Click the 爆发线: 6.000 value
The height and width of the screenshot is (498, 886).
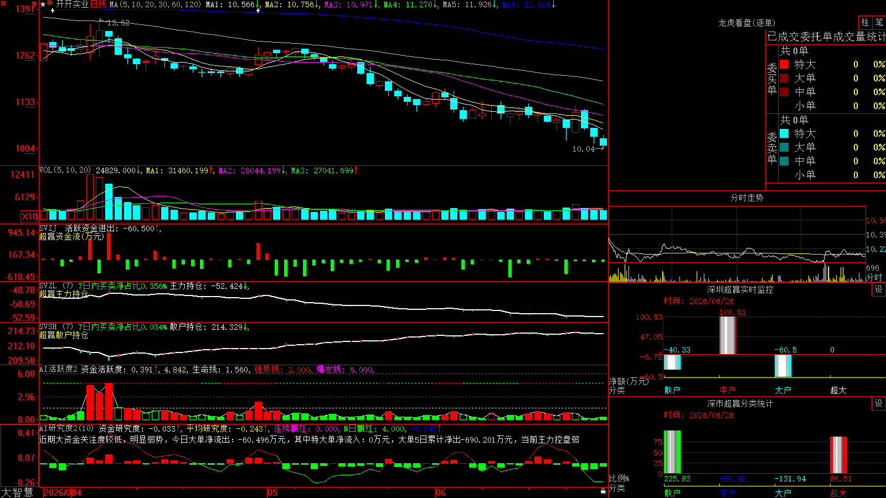(345, 370)
